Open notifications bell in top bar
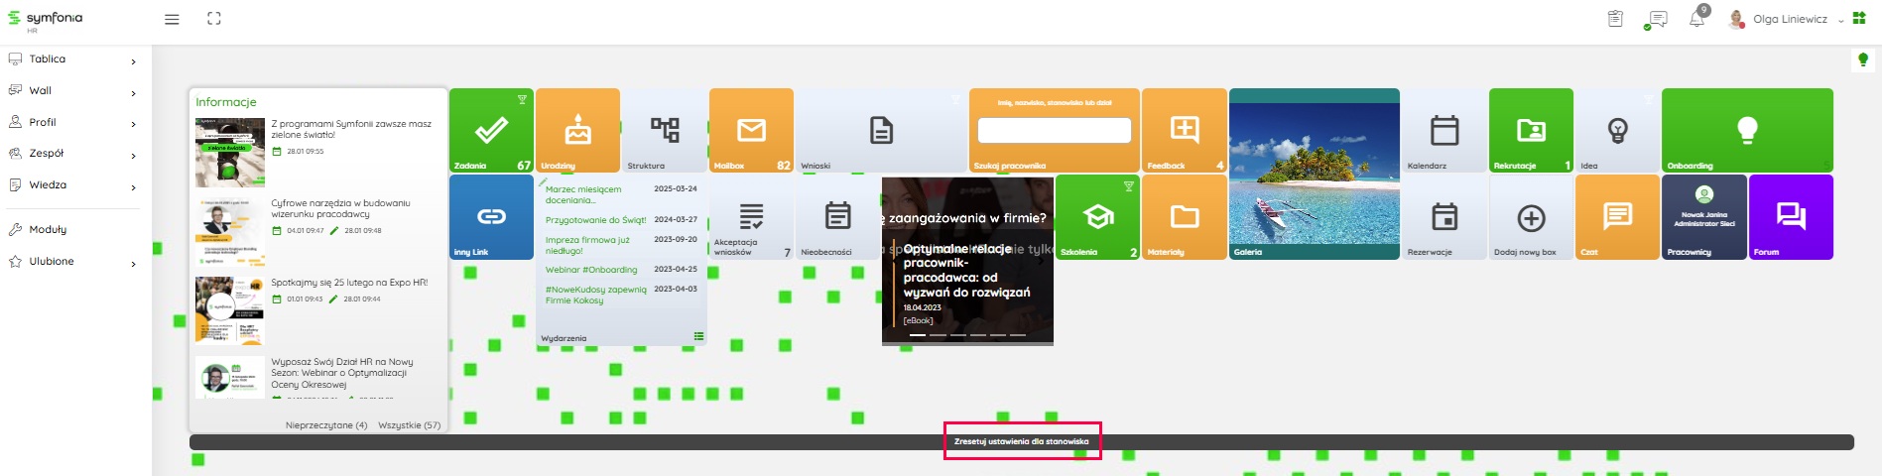This screenshot has height=476, width=1882. click(1696, 19)
